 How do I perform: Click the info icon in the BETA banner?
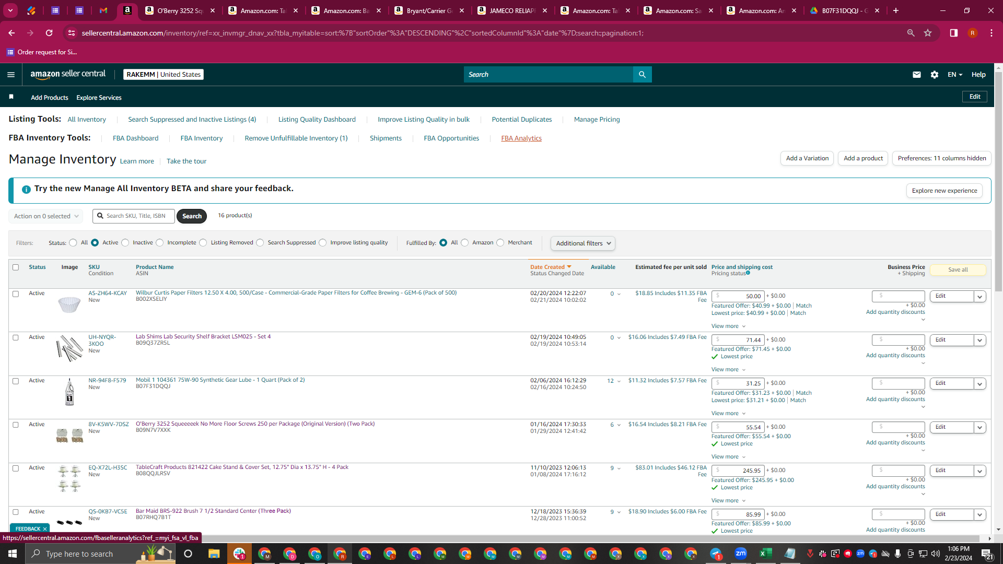click(26, 189)
